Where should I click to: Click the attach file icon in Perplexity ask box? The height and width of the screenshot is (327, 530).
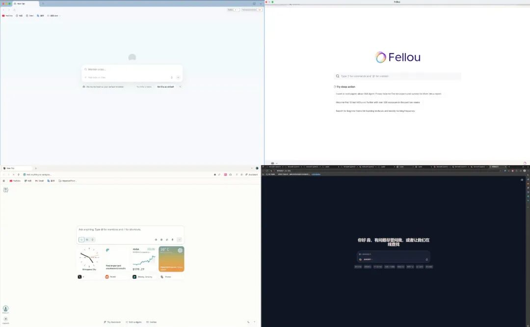point(167,240)
